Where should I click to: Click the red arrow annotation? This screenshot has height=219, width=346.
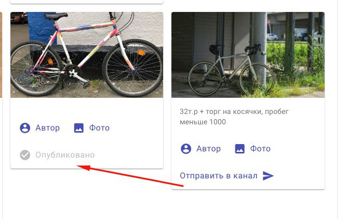click(x=130, y=176)
